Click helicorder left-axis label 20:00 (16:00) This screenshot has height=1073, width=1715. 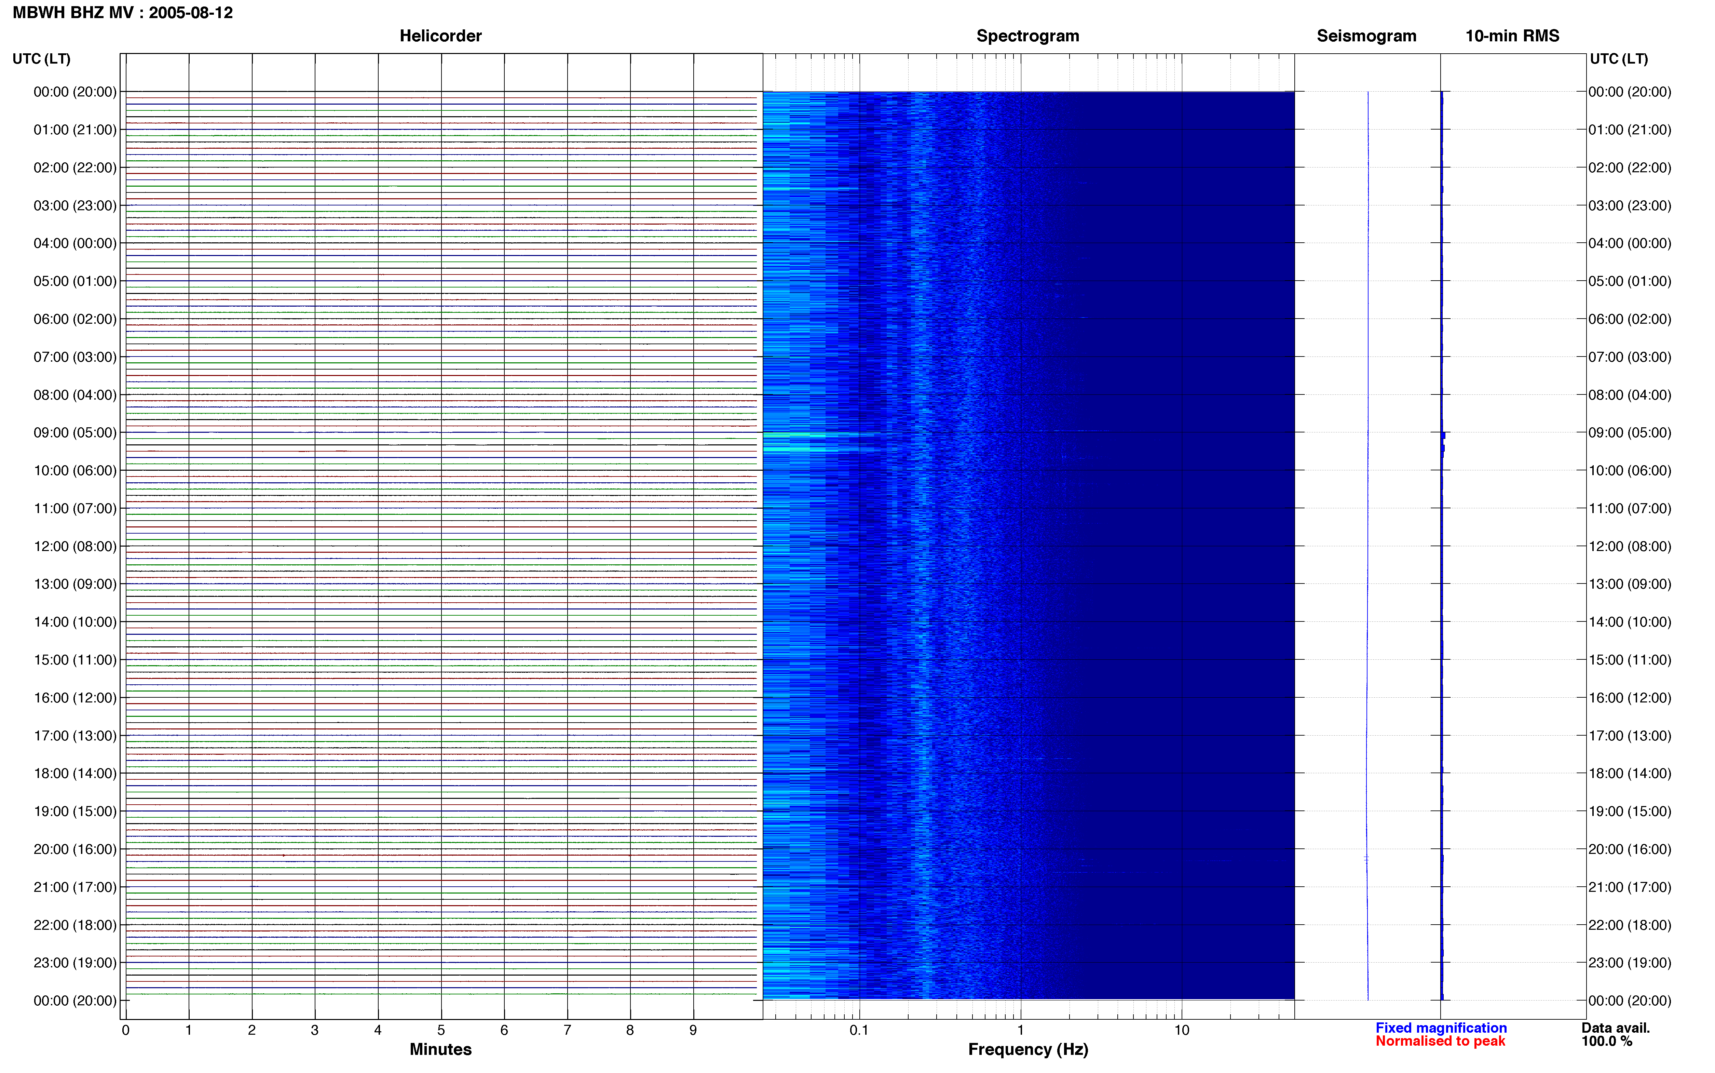click(x=75, y=849)
